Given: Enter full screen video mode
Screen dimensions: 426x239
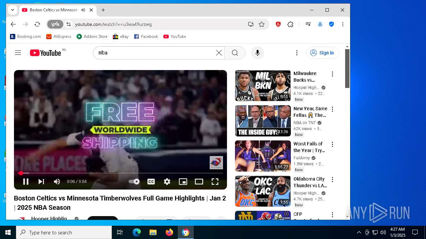Looking at the screenshot, I should coord(215,182).
